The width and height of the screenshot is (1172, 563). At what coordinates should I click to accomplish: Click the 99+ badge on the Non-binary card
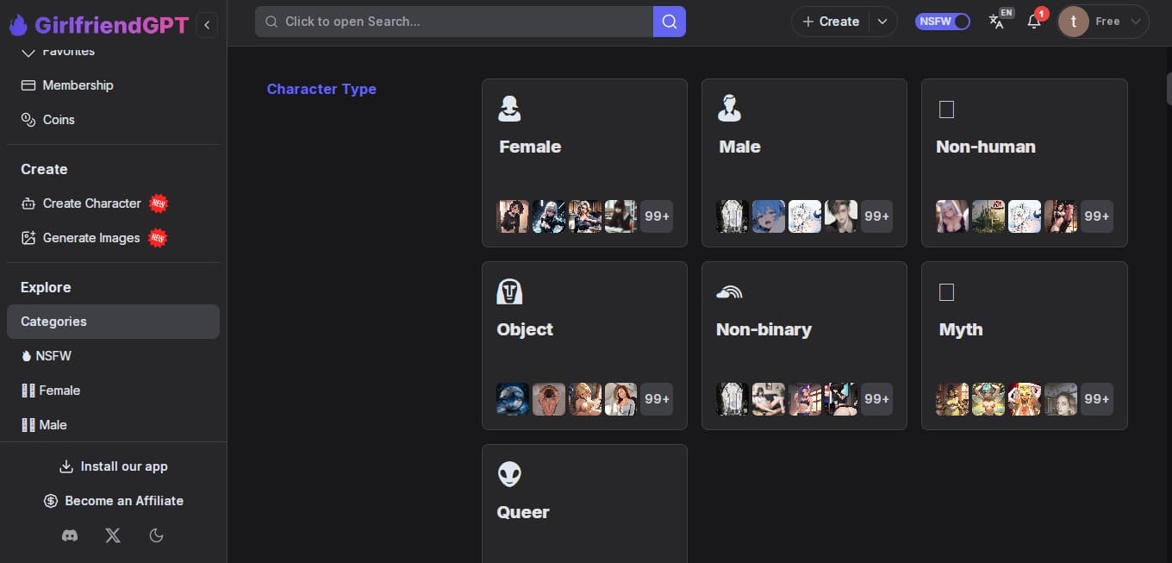click(876, 399)
